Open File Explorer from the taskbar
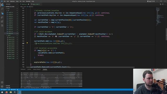This screenshot has height=94, width=167. pyautogui.click(x=11, y=92)
